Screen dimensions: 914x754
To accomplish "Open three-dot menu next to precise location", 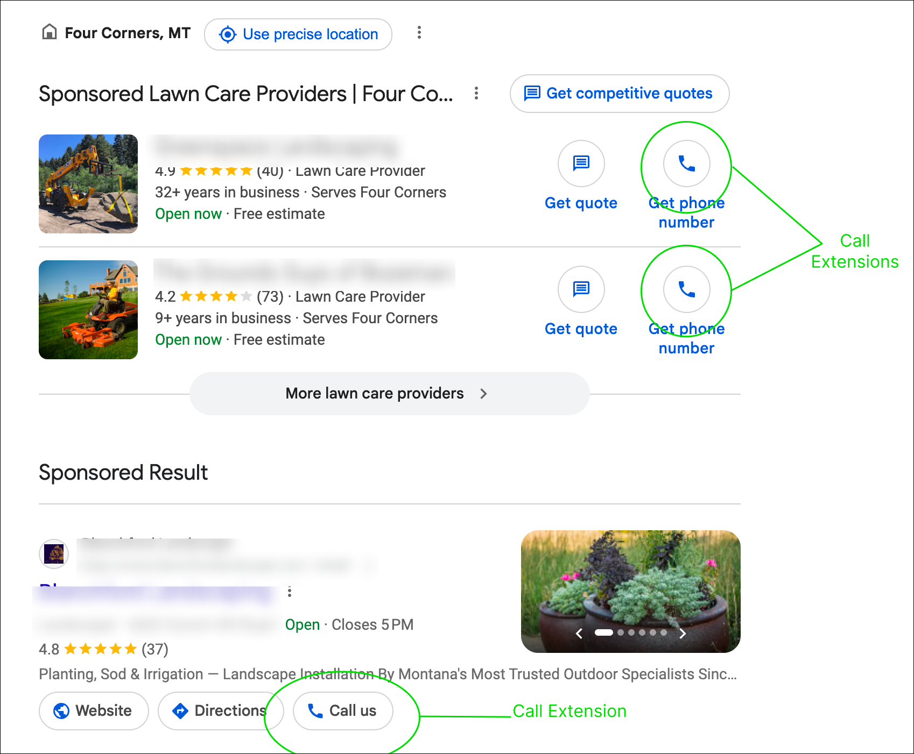I will pyautogui.click(x=419, y=33).
